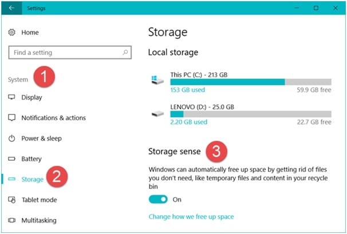Click the back arrow in title bar
This screenshot has height=234, width=347.
[x=11, y=8]
